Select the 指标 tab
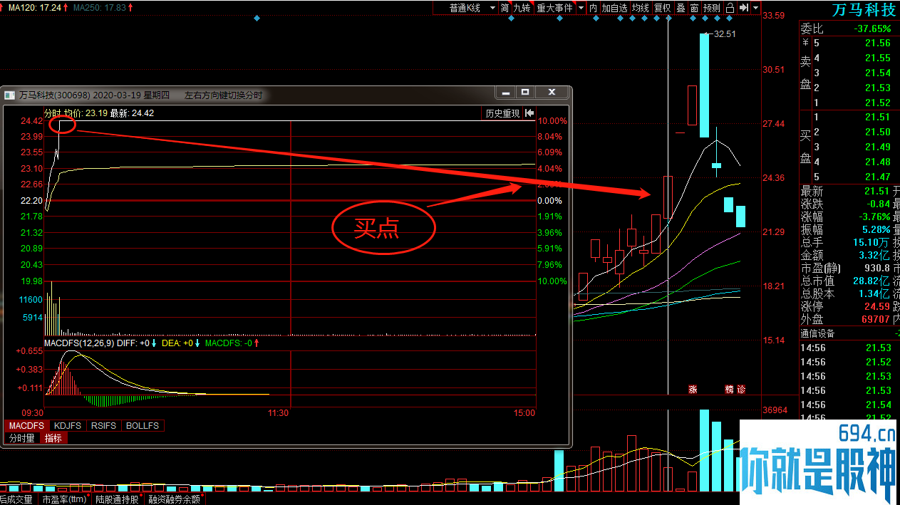 [53, 438]
